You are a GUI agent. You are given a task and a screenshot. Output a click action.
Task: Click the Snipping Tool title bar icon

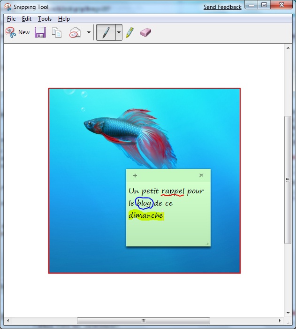click(x=8, y=7)
